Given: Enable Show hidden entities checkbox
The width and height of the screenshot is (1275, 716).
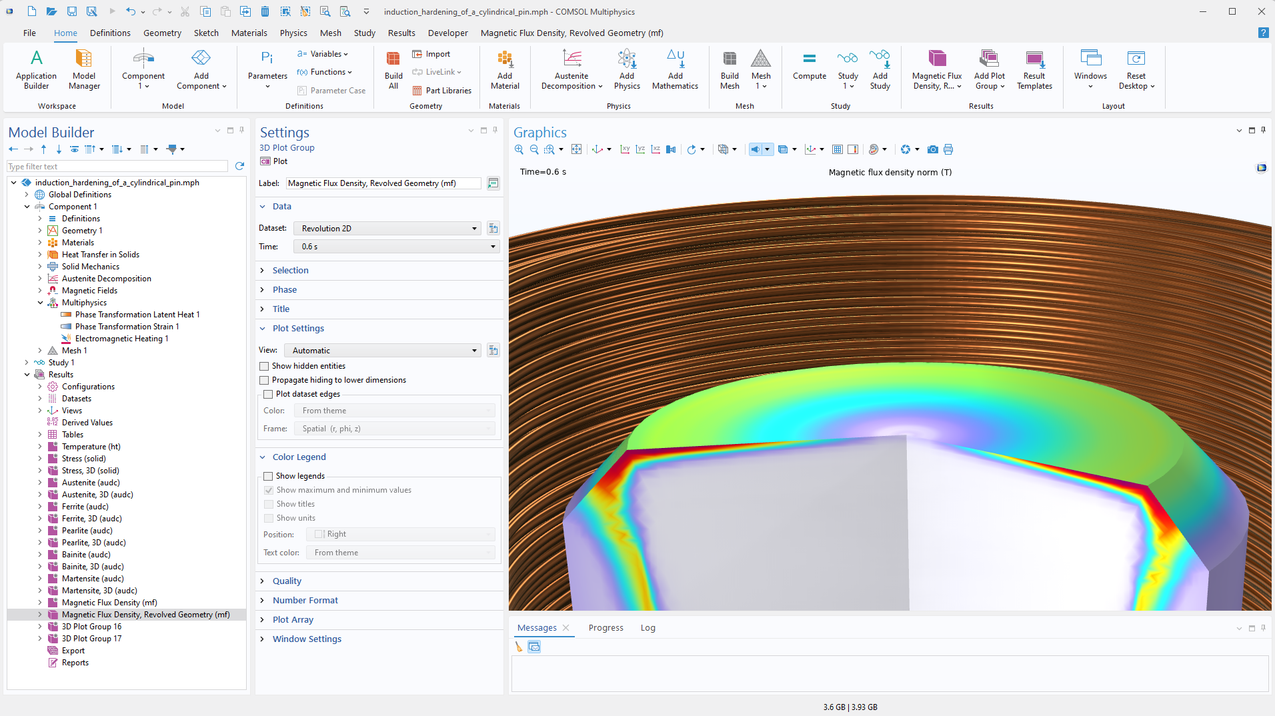Looking at the screenshot, I should [x=265, y=366].
